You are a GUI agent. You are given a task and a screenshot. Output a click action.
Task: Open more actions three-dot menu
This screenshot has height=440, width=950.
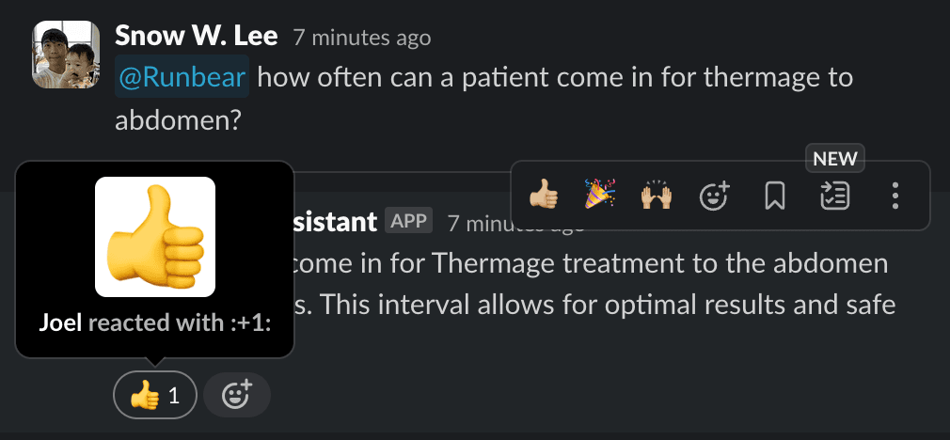tap(895, 196)
